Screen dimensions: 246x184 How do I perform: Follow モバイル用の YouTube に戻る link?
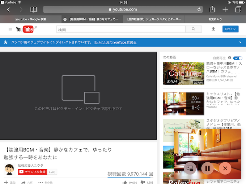point(115,42)
